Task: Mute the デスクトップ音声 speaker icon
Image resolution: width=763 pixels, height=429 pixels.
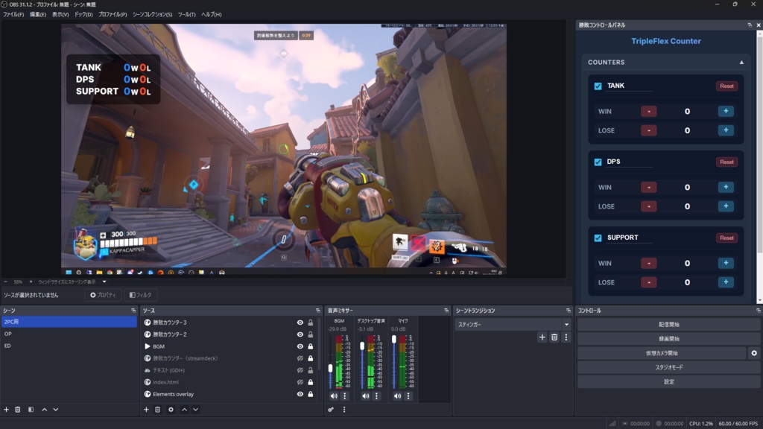Action: click(x=365, y=396)
